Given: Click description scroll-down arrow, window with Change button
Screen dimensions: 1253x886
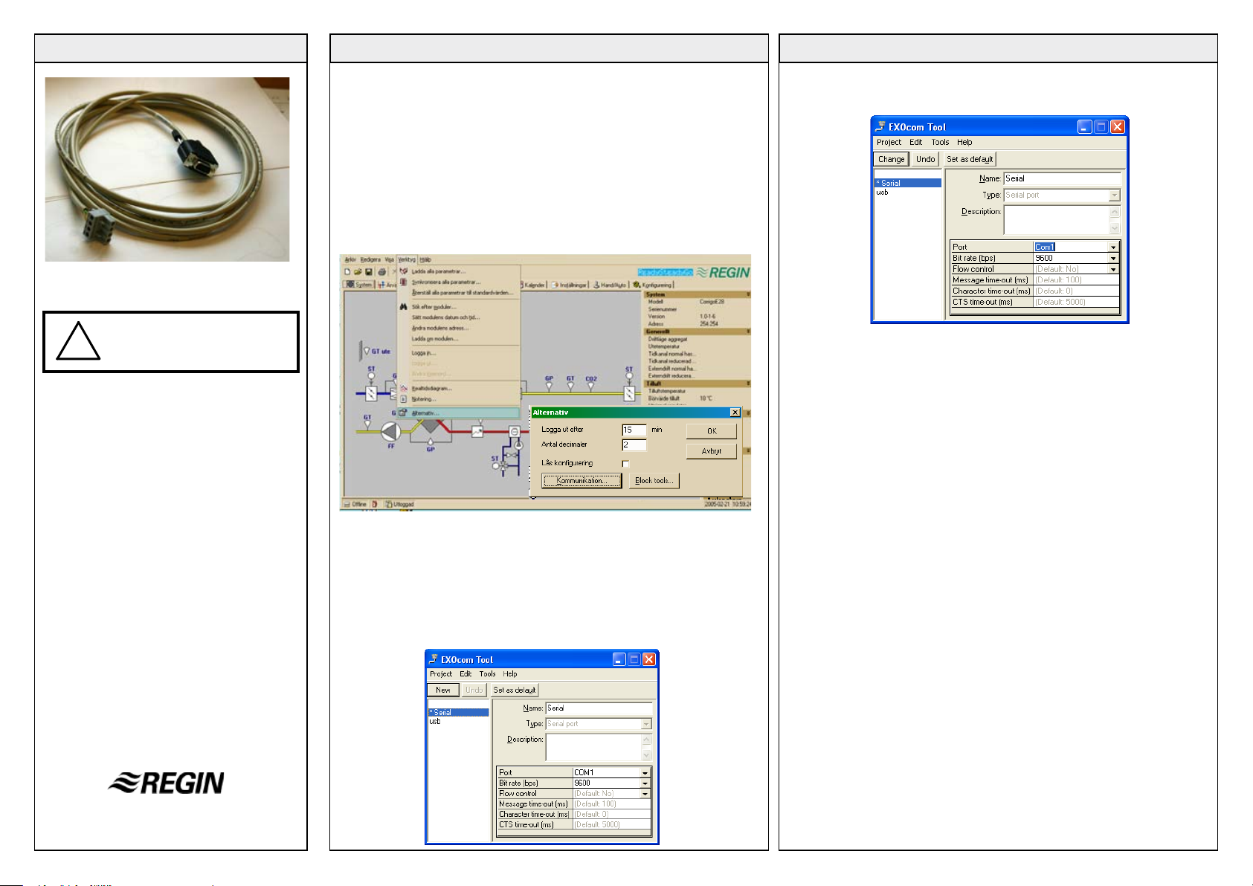Looking at the screenshot, I should [x=1115, y=228].
